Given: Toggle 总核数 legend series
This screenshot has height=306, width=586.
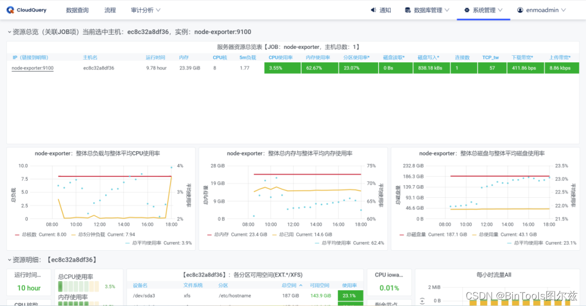Looking at the screenshot, I should (29, 235).
